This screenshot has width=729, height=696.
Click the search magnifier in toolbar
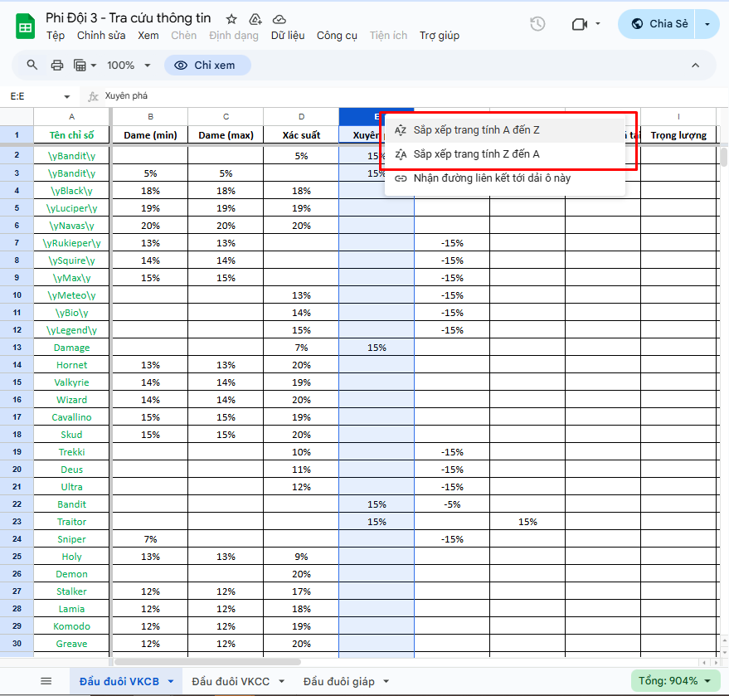pyautogui.click(x=32, y=66)
